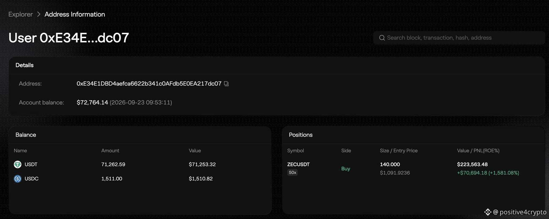The image size is (549, 219).
Task: Select the 50x leverage badge
Action: point(292,172)
